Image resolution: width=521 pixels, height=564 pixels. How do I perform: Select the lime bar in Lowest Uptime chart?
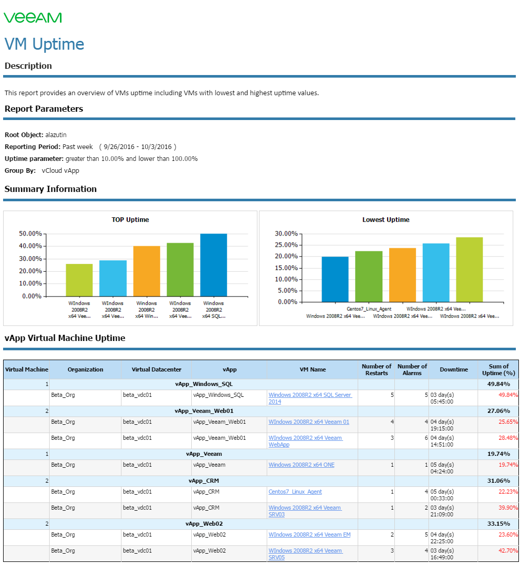[x=469, y=270]
